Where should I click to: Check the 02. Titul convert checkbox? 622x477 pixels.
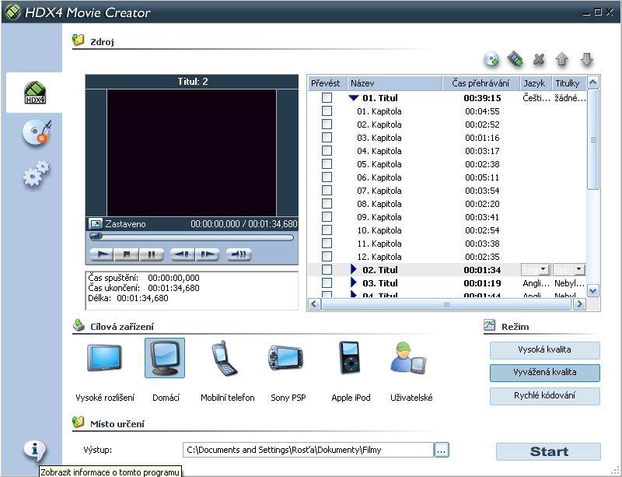click(327, 270)
